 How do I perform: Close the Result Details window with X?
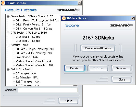coord(80,3)
